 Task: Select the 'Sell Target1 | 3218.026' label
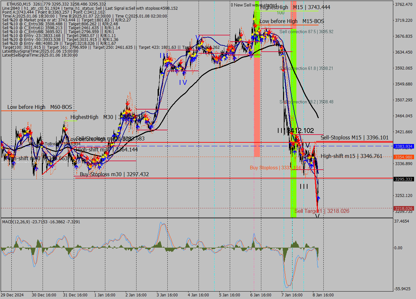[x=322, y=211]
